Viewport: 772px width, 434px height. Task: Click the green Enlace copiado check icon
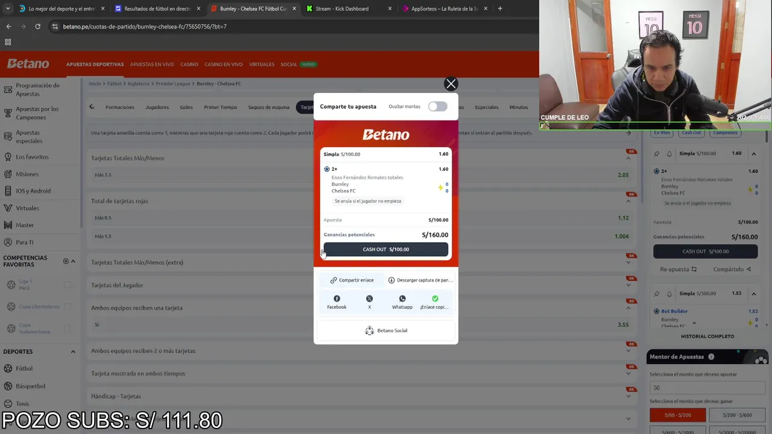pyautogui.click(x=435, y=298)
